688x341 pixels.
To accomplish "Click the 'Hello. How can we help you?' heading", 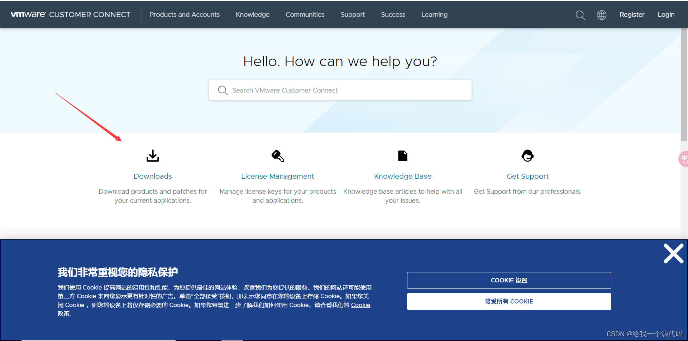I will [340, 61].
